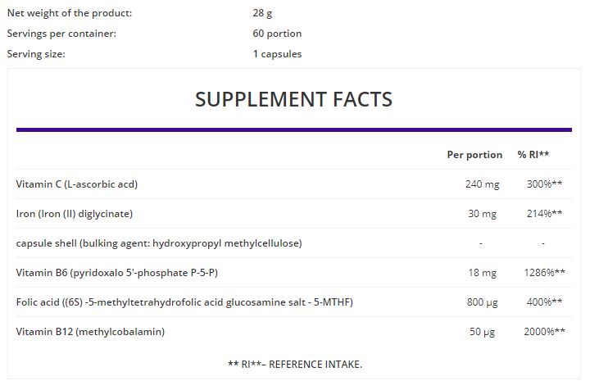Select the Folic acid 5-MTHF row label
This screenshot has height=390, width=590.
(x=184, y=302)
